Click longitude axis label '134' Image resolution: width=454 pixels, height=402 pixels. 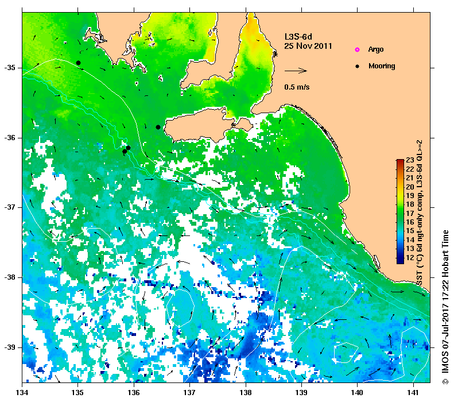point(22,393)
